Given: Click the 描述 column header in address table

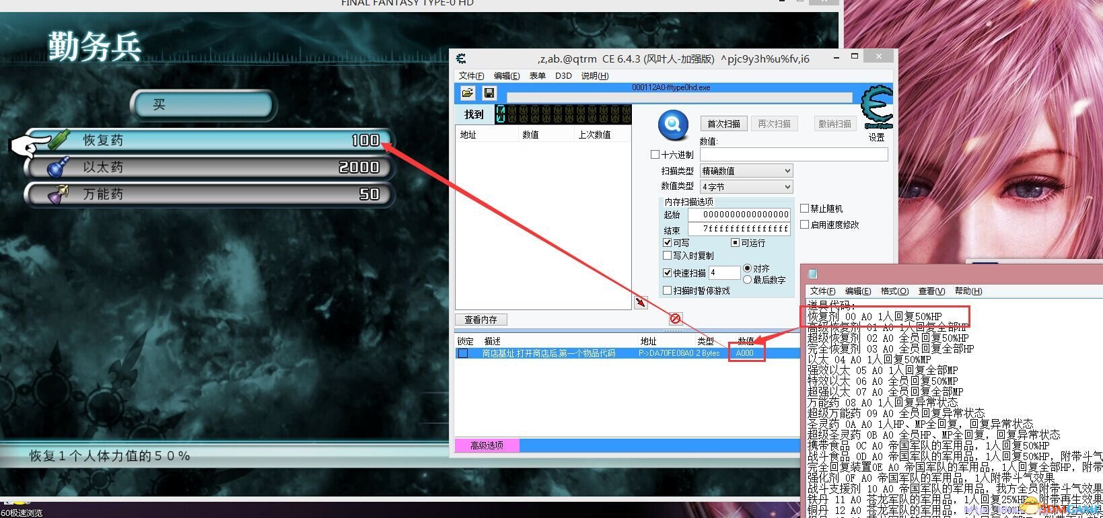Looking at the screenshot, I should (493, 341).
